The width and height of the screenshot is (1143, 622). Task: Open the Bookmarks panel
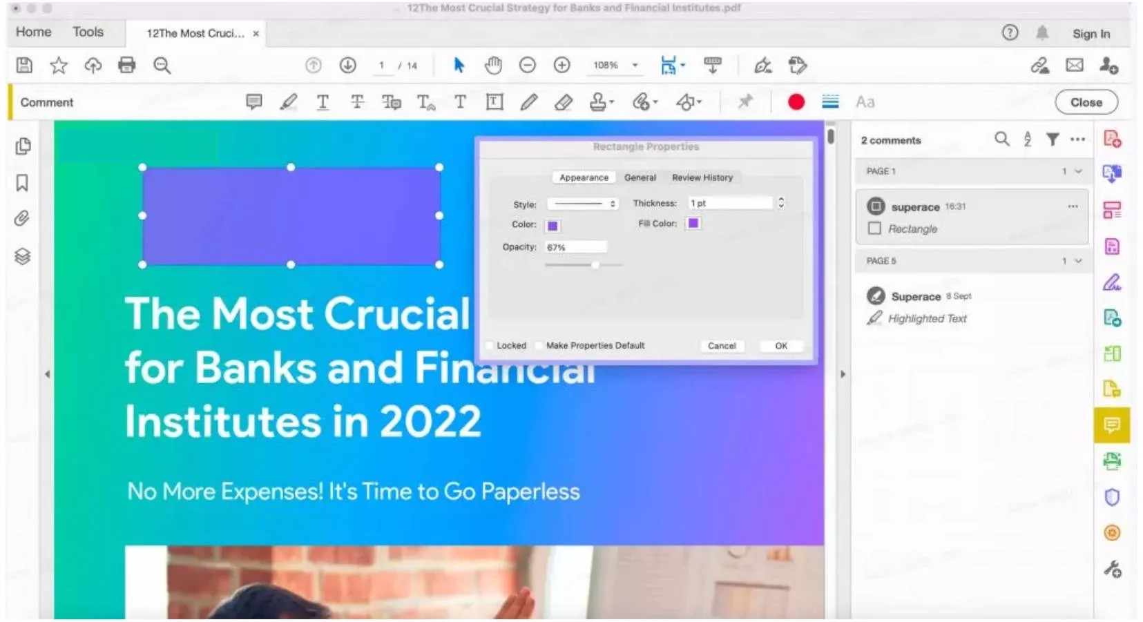(x=22, y=184)
